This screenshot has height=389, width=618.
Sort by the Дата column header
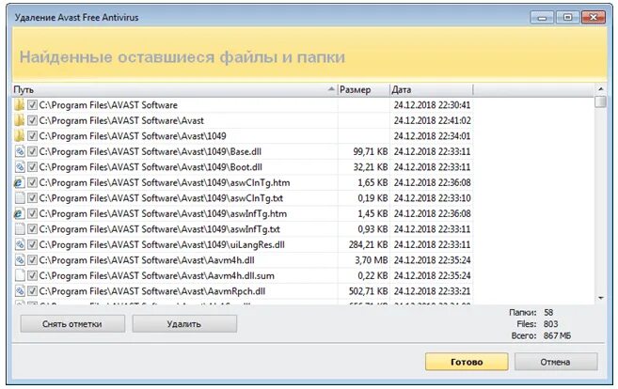coord(489,90)
